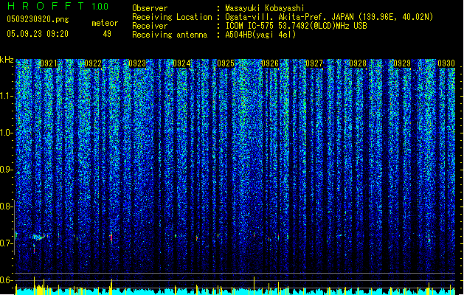Click the 0928 time marker
This screenshot has height=295, width=464.
(358, 63)
